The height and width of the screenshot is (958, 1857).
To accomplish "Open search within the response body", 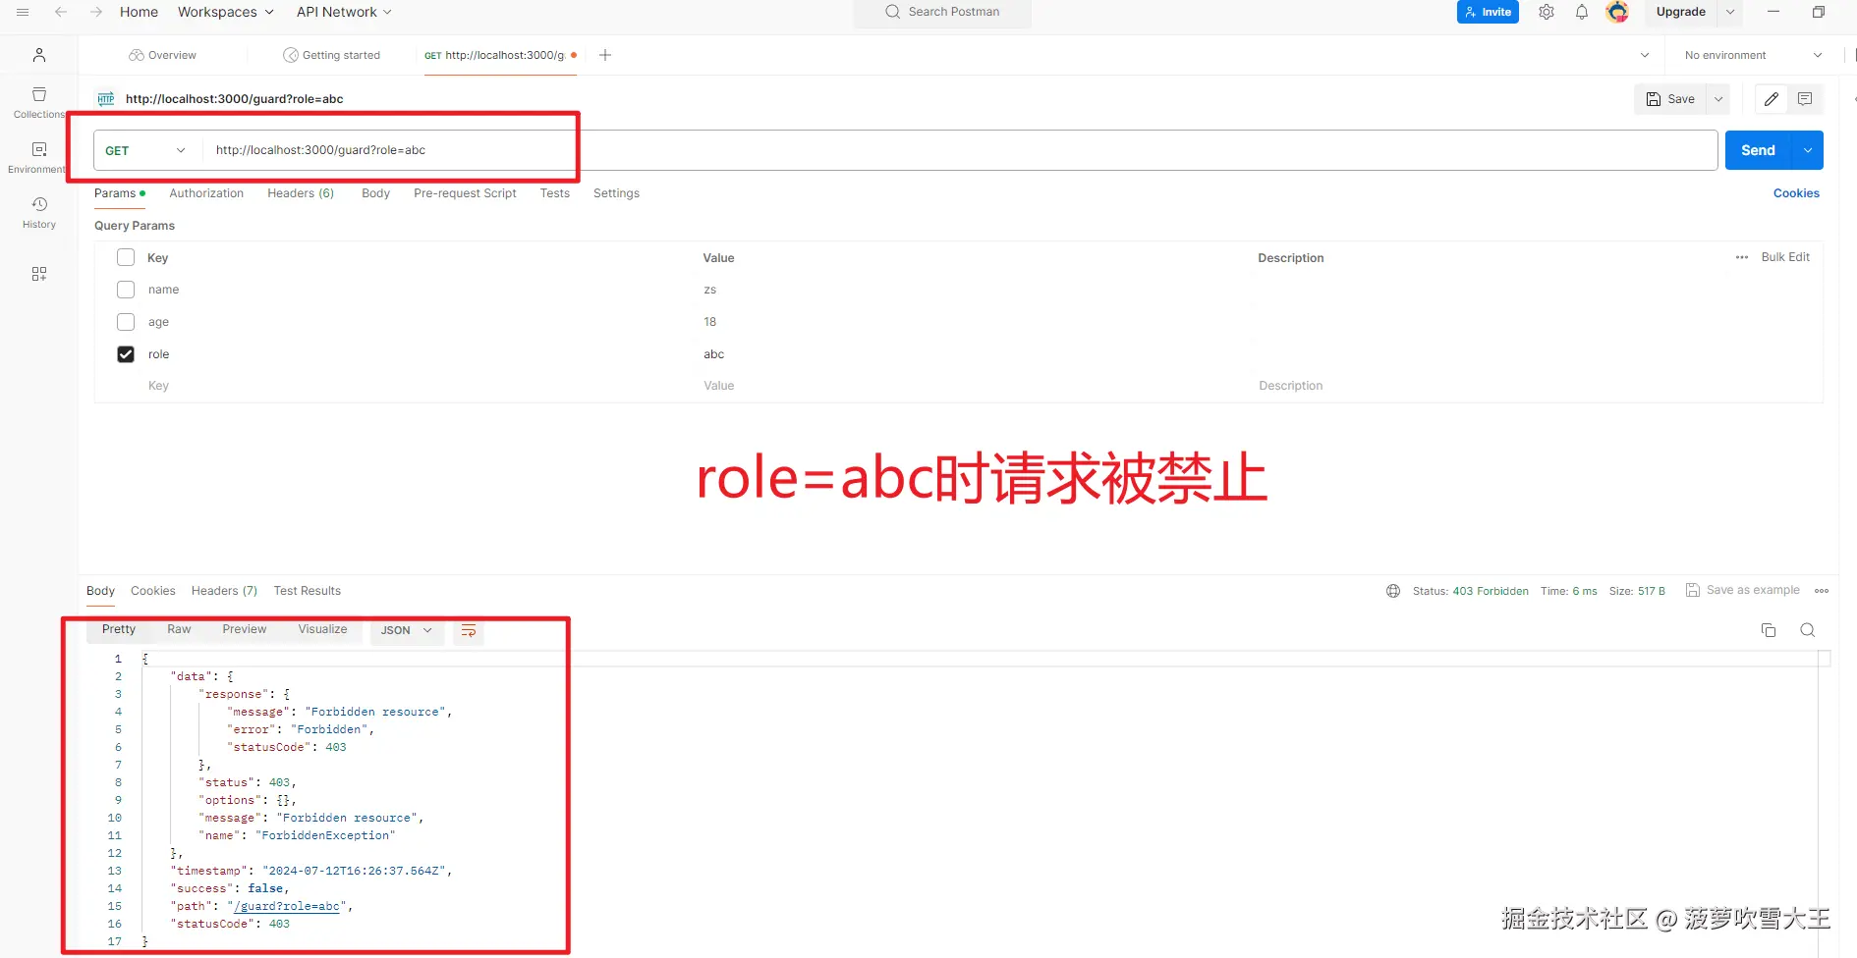I will pos(1808,630).
